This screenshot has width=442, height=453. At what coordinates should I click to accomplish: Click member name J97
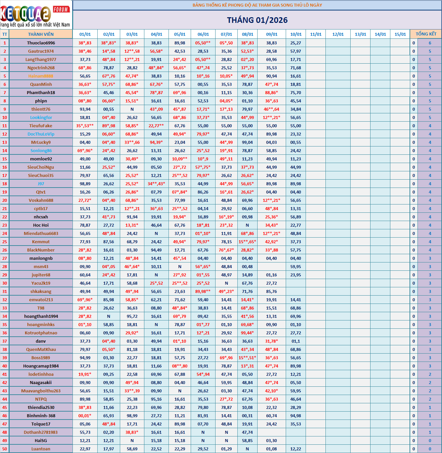coord(41,184)
